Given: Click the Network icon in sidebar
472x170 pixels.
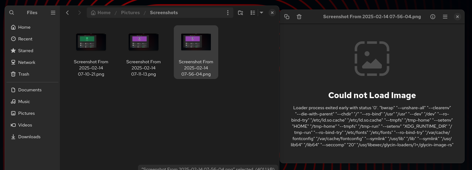Looking at the screenshot, I should 13,62.
